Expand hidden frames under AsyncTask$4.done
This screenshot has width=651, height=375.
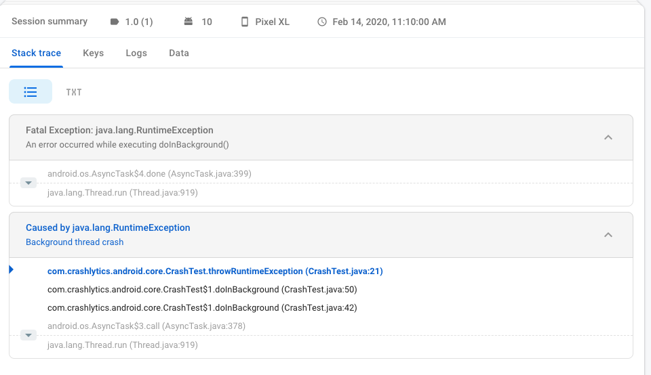click(28, 183)
